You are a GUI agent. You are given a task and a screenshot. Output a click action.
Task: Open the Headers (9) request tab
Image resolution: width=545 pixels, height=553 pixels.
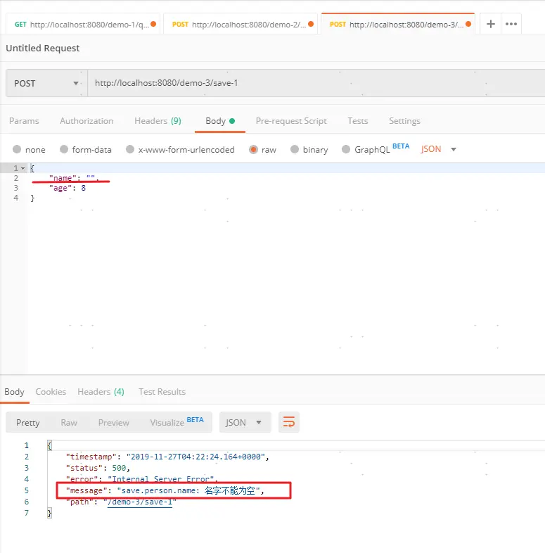coord(158,121)
